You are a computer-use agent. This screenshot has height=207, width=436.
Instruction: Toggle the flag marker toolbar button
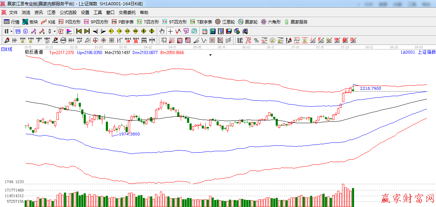pyautogui.click(x=69, y=31)
